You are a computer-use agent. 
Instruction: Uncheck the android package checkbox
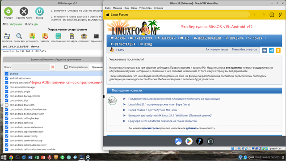7,74
